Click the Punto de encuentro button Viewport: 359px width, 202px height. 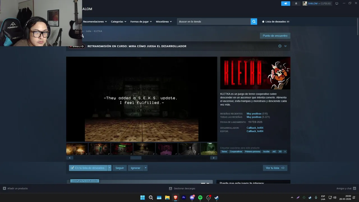275,36
